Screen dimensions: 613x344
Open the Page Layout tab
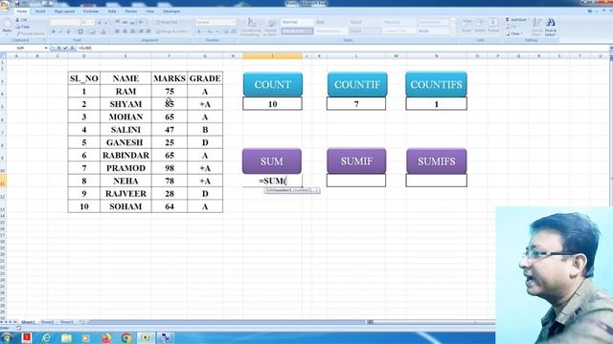click(64, 11)
